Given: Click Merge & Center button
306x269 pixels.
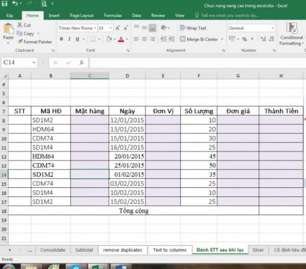Looking at the screenshot, I should click(199, 39).
